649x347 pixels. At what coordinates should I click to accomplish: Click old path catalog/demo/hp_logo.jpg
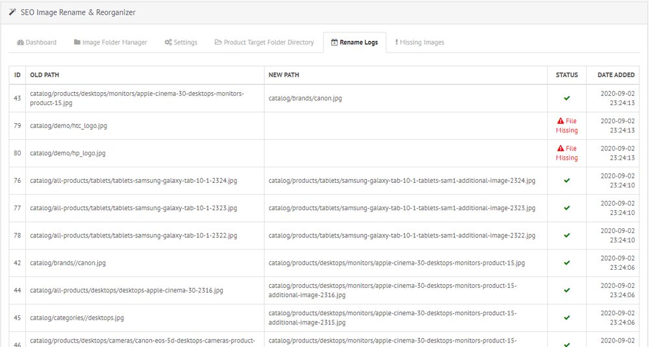[x=67, y=153]
